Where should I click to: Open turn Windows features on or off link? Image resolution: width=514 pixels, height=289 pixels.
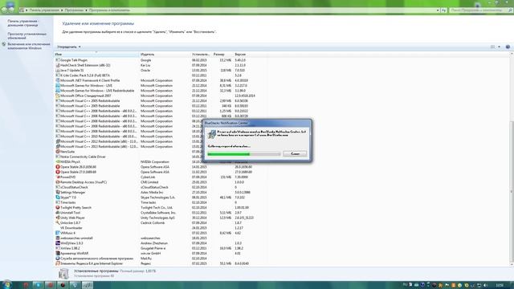tap(29, 46)
